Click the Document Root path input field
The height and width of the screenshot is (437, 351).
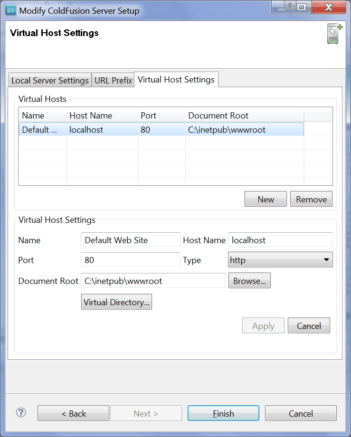[153, 281]
